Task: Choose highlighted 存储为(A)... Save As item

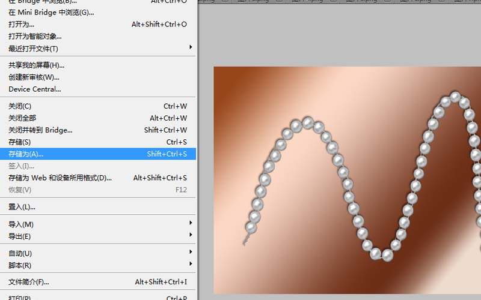Action: pyautogui.click(x=98, y=154)
